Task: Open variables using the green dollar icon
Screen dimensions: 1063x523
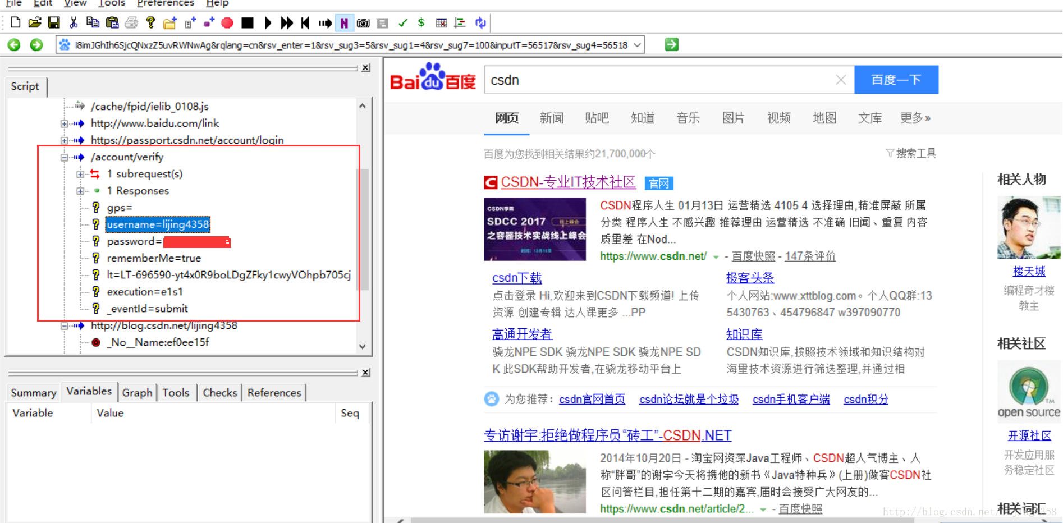Action: coord(421,22)
